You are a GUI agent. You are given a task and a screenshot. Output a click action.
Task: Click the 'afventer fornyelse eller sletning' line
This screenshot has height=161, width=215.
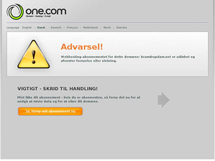tap(89, 61)
